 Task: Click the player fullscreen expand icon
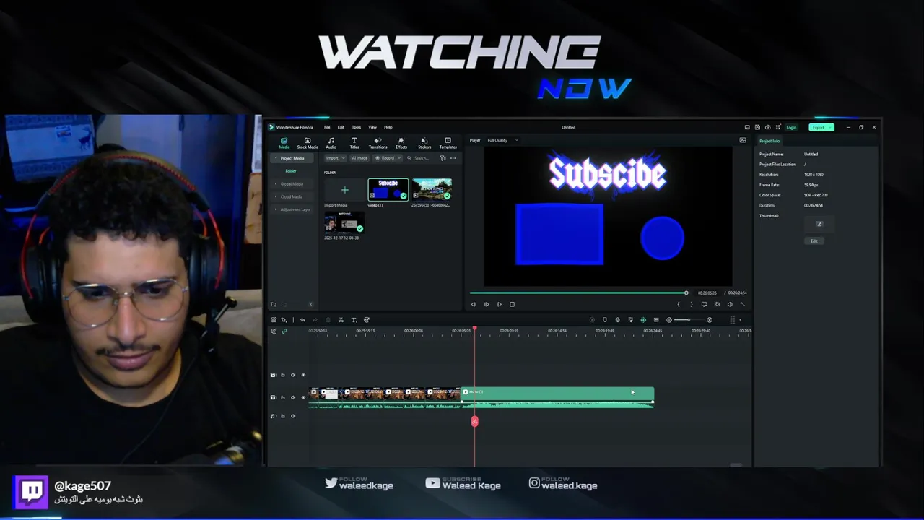click(742, 304)
